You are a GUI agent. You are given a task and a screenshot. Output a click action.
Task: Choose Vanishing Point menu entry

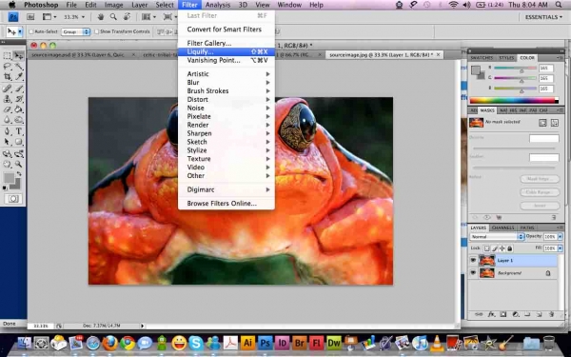pyautogui.click(x=226, y=60)
